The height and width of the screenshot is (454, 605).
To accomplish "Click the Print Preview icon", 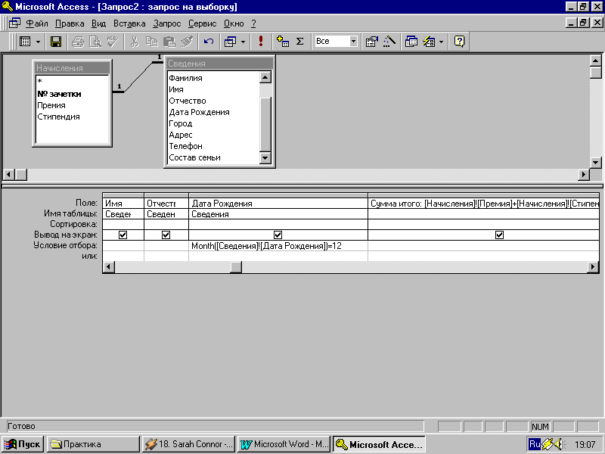I will (95, 42).
